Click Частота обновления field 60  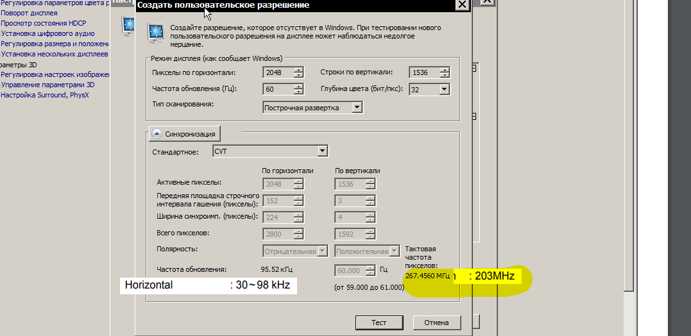278,89
